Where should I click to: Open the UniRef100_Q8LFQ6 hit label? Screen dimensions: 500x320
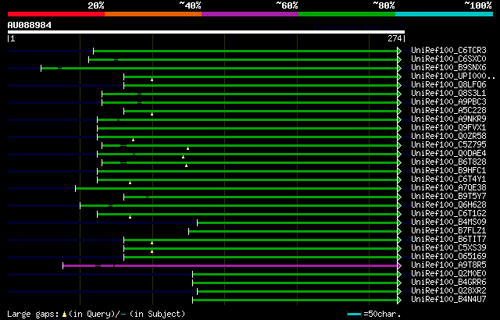448,85
